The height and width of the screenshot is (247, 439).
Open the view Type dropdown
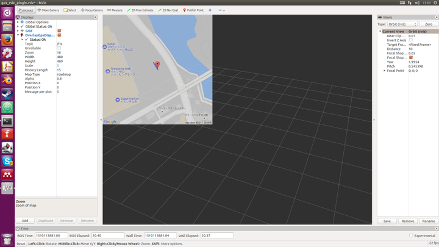[x=401, y=24]
